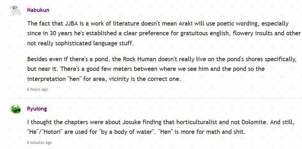Click the '8 minutes ago' timestamp
The height and width of the screenshot is (149, 302).
40,143
